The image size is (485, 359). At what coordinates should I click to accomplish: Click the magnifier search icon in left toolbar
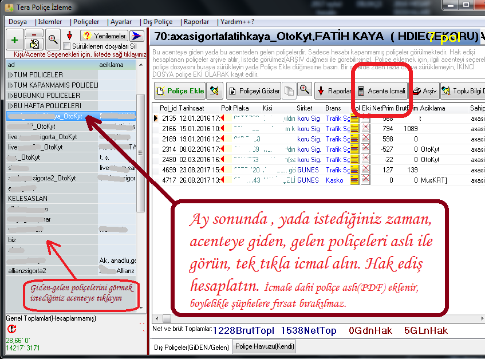(x=53, y=40)
